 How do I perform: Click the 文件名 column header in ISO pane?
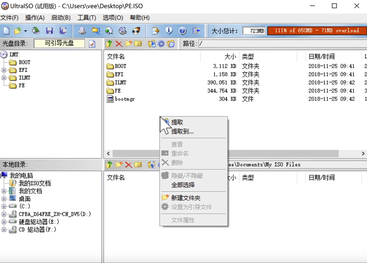coord(152,57)
